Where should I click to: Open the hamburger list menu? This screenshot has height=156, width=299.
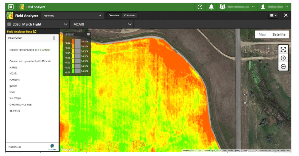(x=273, y=16)
